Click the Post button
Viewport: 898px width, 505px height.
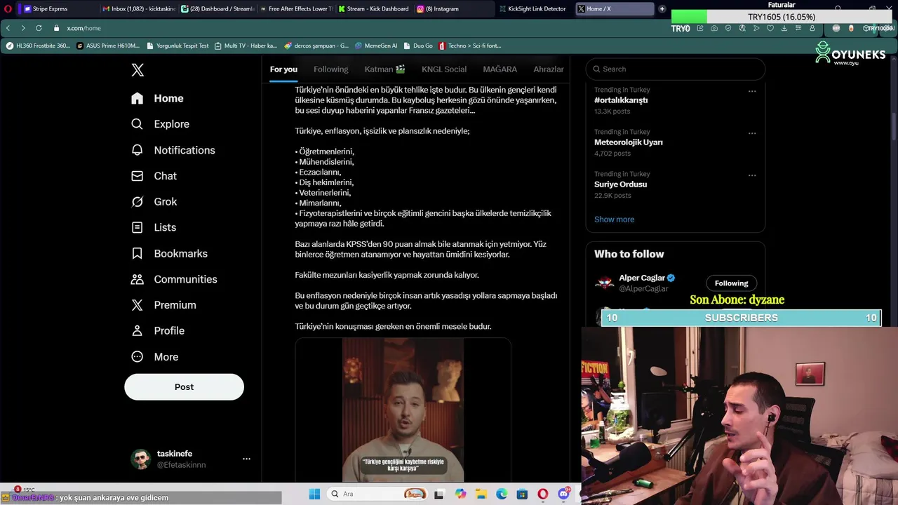point(184,387)
